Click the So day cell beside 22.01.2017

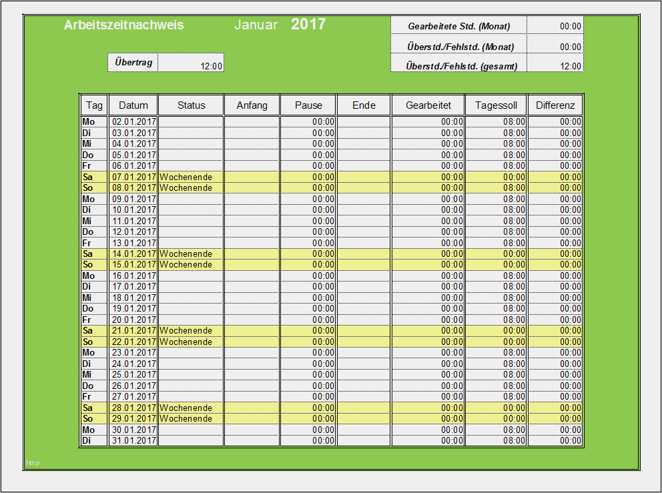coord(94,342)
